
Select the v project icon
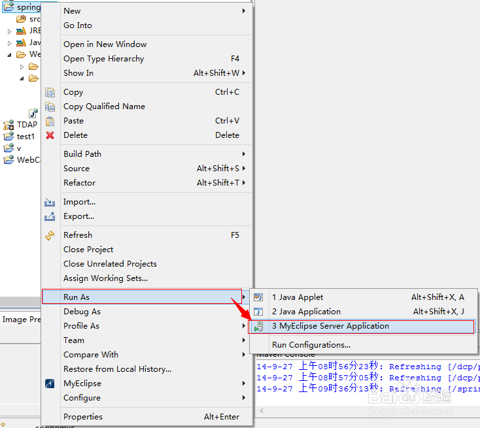(9, 148)
